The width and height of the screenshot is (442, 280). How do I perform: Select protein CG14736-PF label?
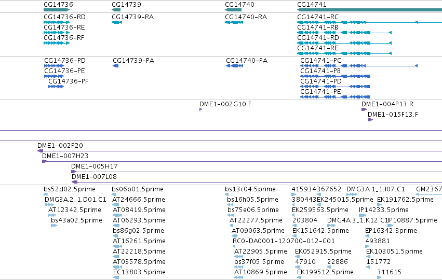[x=68, y=81]
